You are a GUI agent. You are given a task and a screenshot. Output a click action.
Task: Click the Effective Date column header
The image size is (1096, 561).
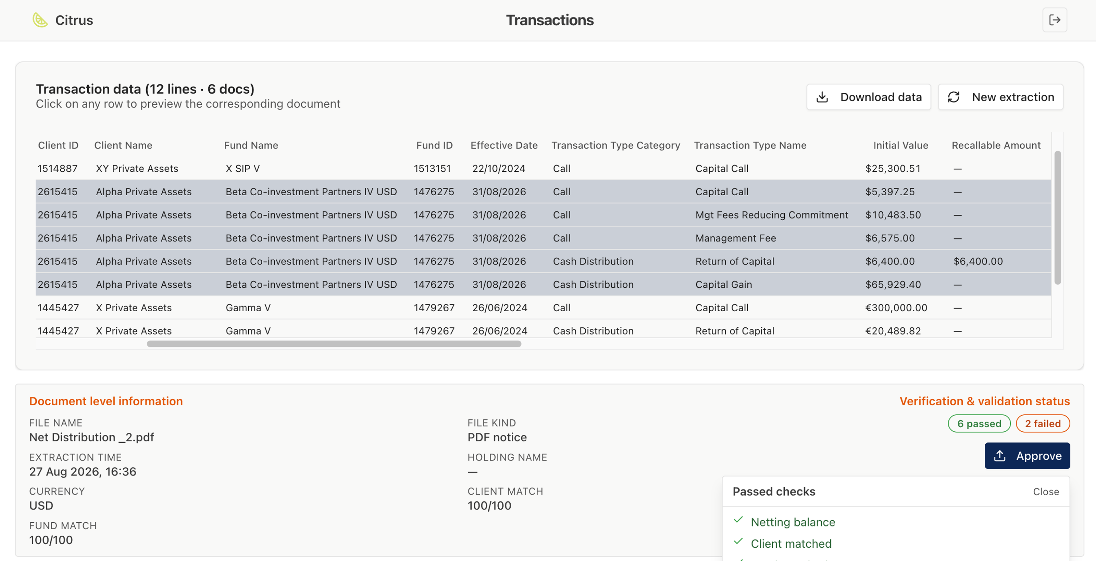coord(504,145)
